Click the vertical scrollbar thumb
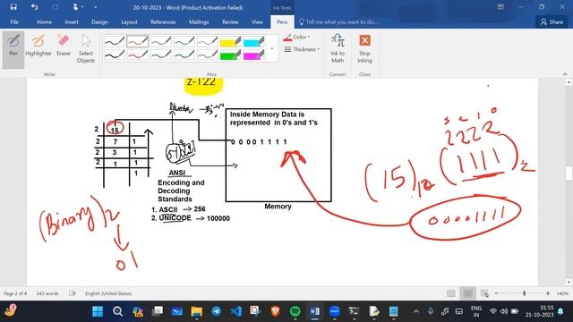The width and height of the screenshot is (573, 322). 569,173
